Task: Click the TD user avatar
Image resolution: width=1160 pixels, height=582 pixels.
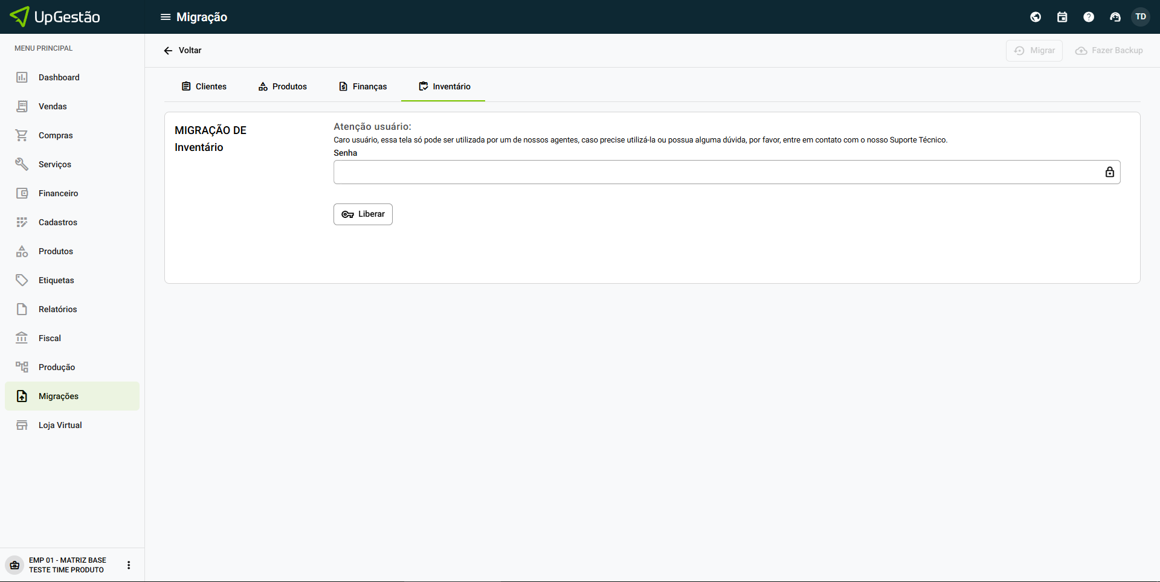Action: pos(1141,17)
